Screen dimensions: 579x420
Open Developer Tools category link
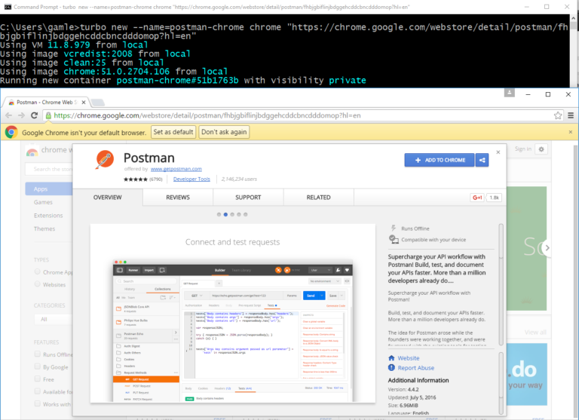click(191, 179)
